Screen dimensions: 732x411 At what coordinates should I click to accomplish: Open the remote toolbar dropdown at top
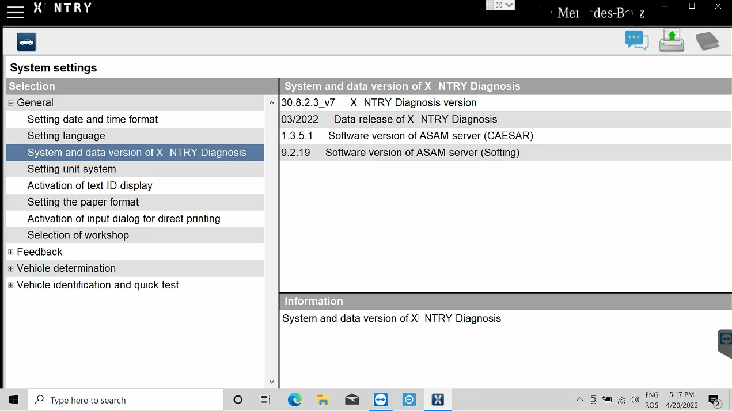pos(509,6)
